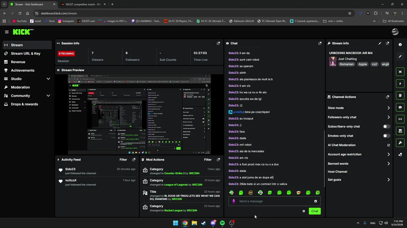This screenshot has width=407, height=228.
Task: Click the Stream Preview thumbnail
Action: (x=139, y=114)
